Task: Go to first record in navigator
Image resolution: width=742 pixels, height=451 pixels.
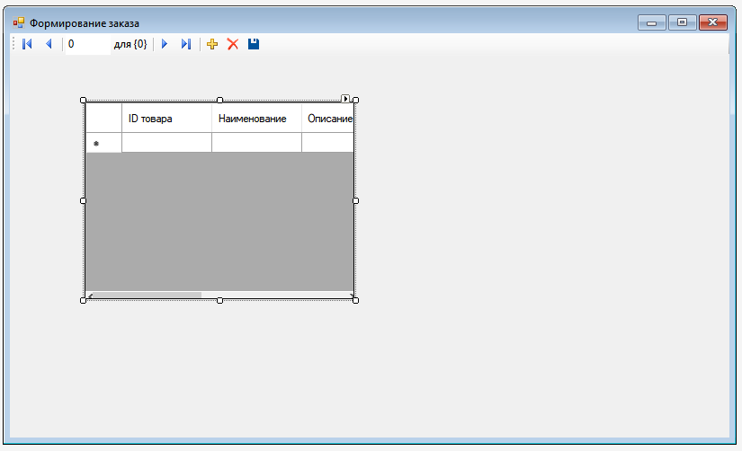Action: (27, 44)
